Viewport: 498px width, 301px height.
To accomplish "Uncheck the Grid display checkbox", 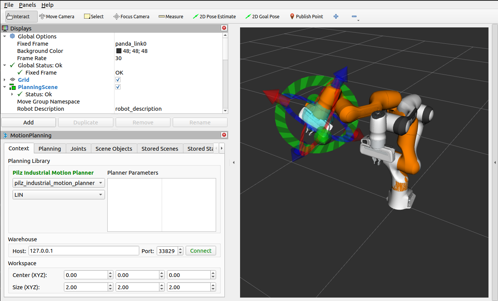I will pos(118,80).
